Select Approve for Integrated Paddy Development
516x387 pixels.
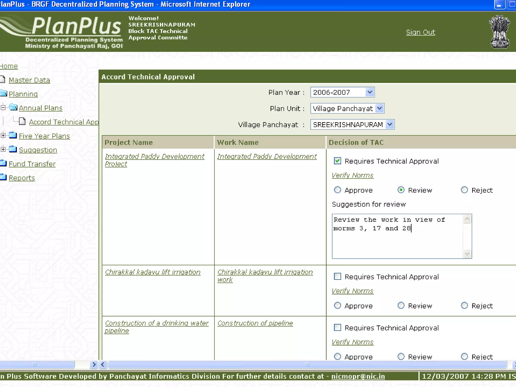337,190
